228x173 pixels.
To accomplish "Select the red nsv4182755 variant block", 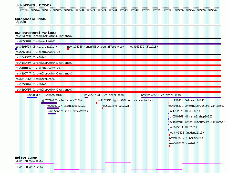I will click(x=97, y=103).
